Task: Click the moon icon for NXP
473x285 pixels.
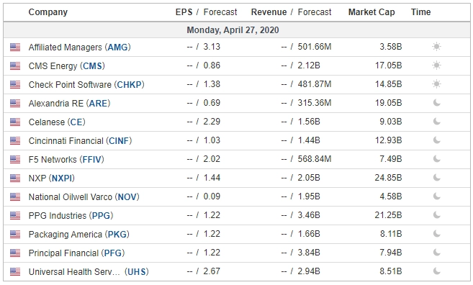Action: point(436,178)
